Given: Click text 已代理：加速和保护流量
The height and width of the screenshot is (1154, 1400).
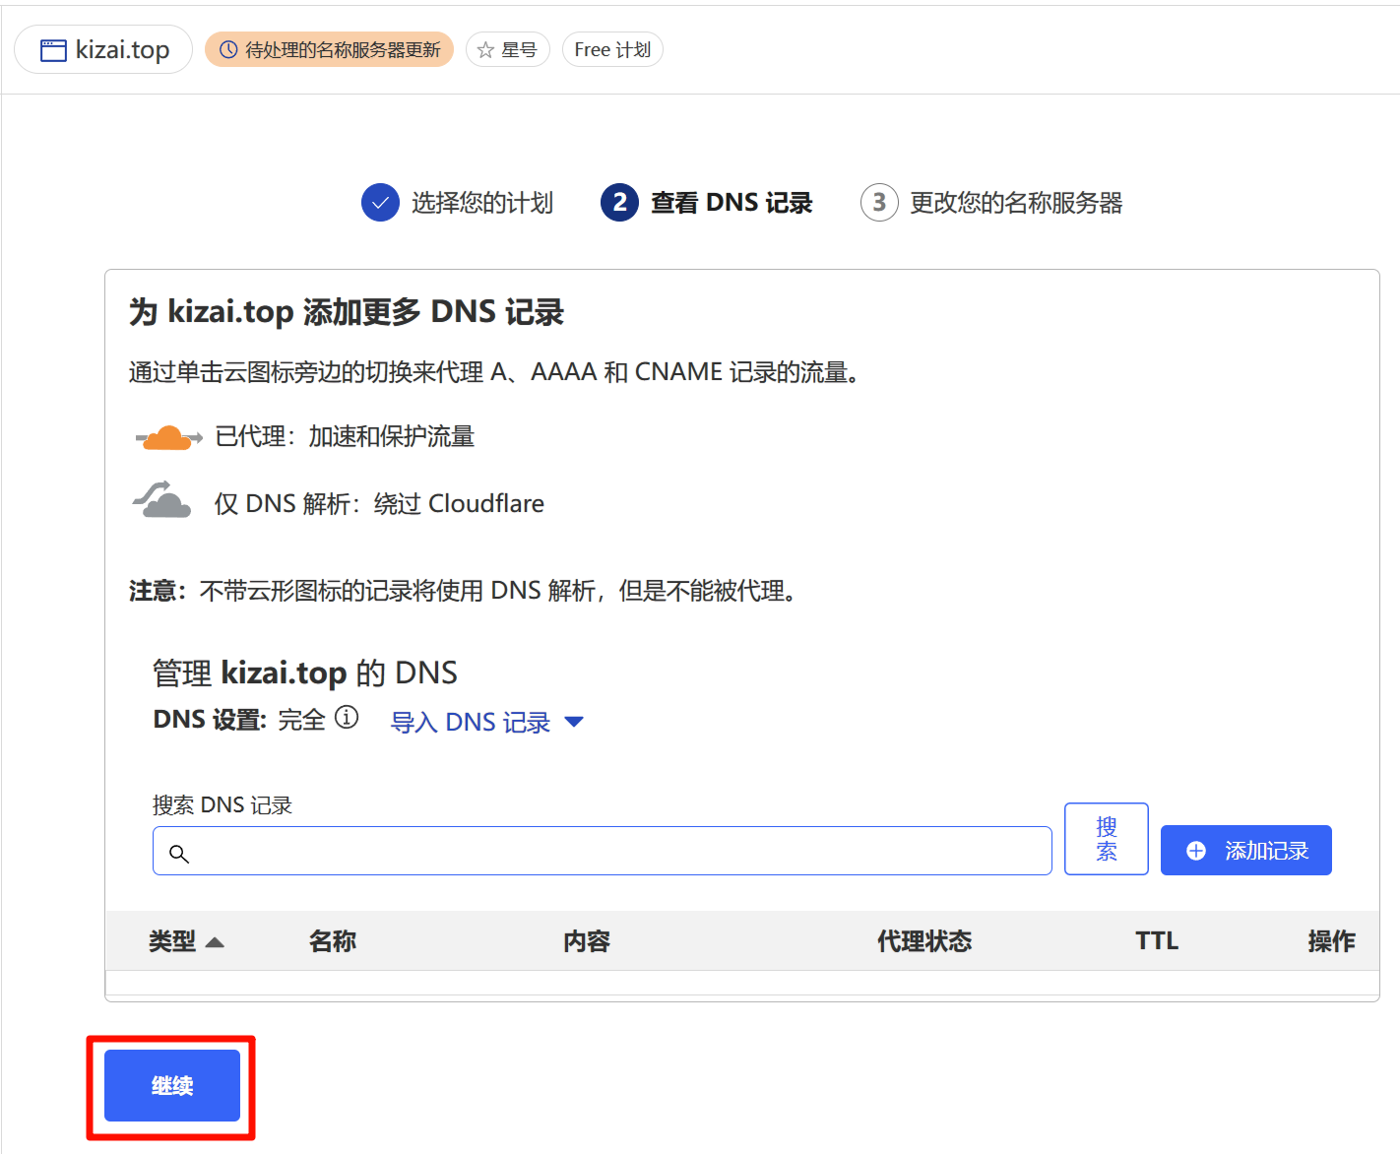Looking at the screenshot, I should [x=345, y=436].
